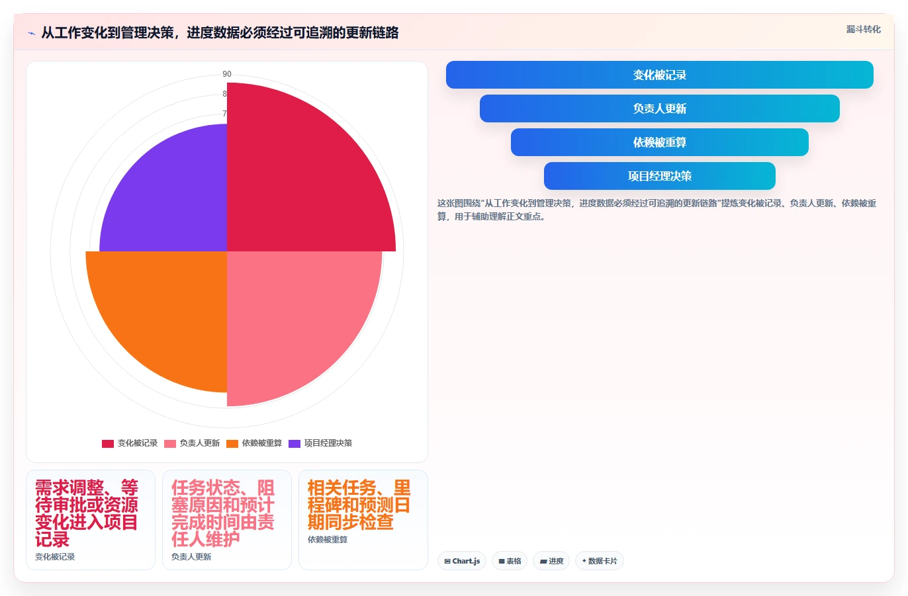Click the icon in the 进度 chip
This screenshot has height=596, width=908.
[x=543, y=561]
